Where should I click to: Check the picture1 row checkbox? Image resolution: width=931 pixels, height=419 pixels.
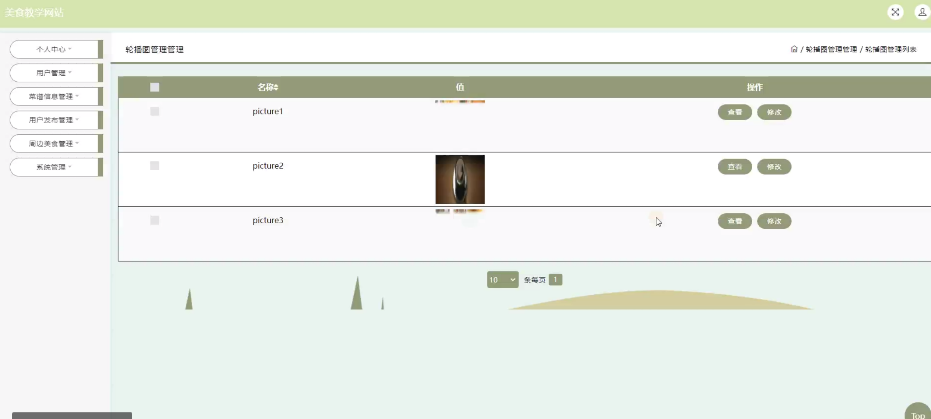[155, 111]
